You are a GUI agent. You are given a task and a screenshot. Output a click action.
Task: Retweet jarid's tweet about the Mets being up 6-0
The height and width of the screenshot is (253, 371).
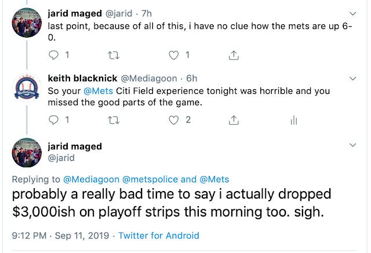[113, 56]
